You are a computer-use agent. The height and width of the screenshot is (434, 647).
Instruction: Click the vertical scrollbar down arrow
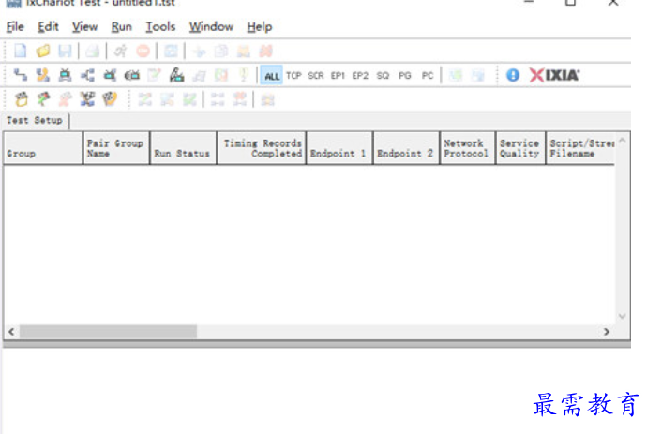point(623,317)
